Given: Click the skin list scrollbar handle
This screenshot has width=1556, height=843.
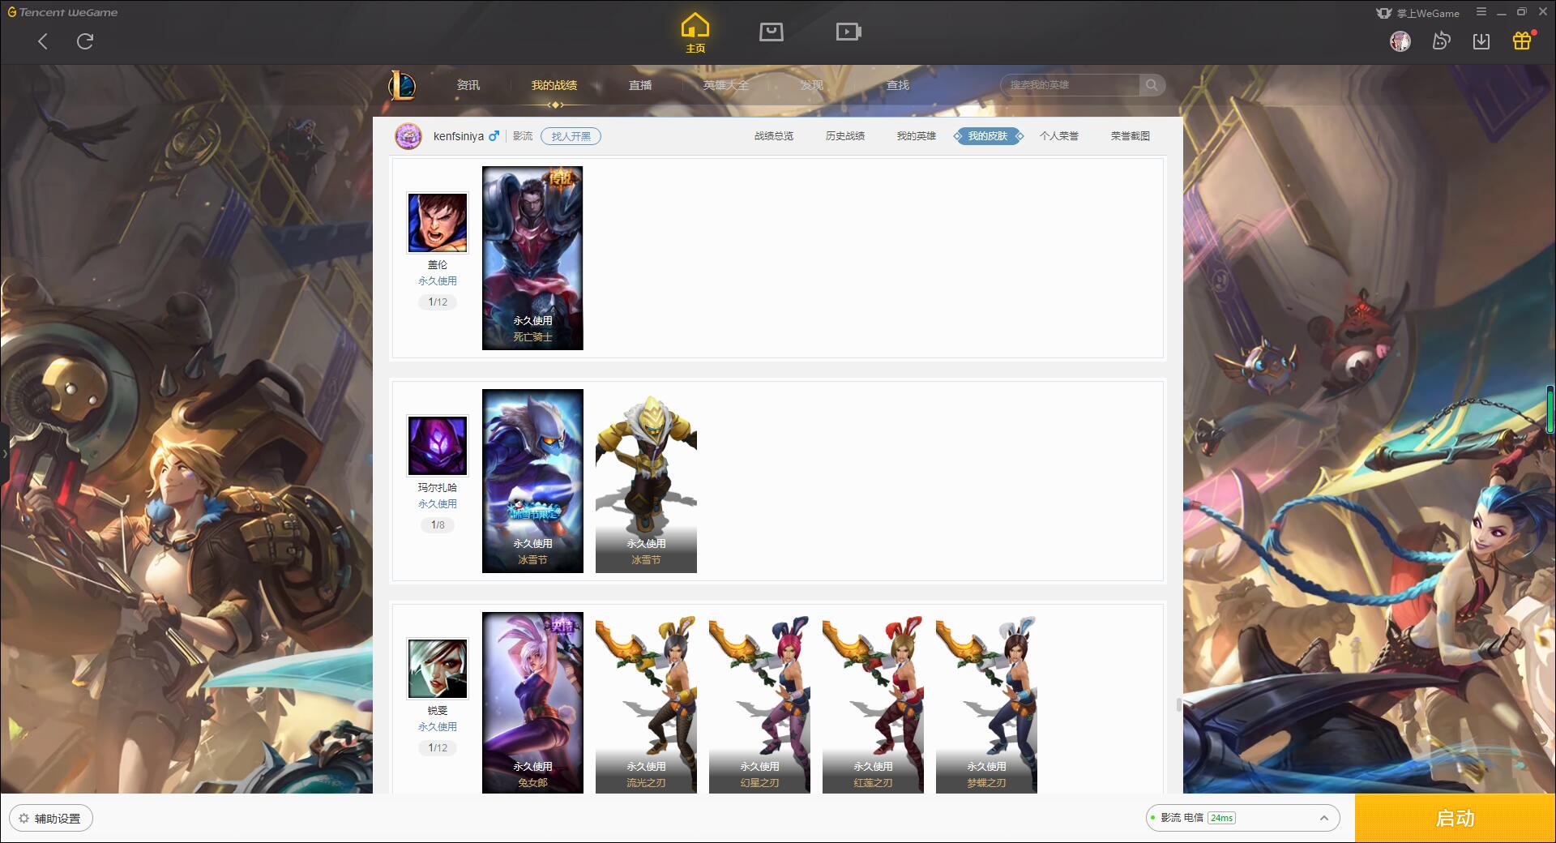Looking at the screenshot, I should point(1178,705).
